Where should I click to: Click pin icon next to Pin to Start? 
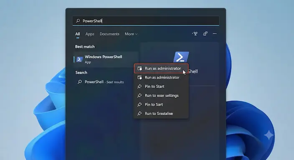(139, 86)
